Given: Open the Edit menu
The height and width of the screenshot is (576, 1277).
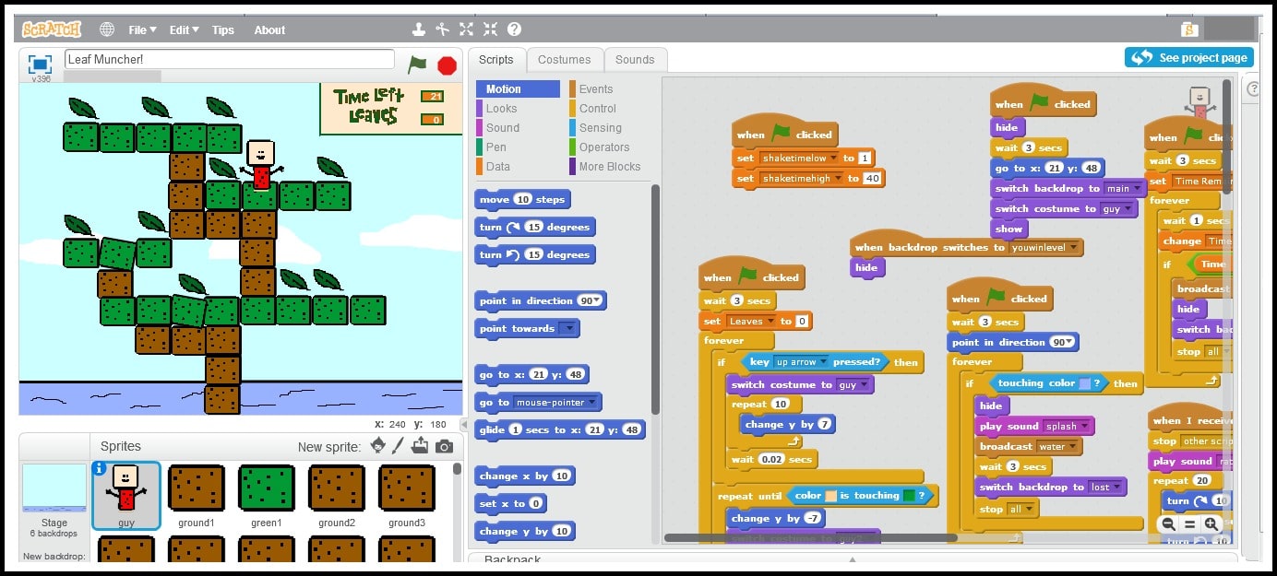Looking at the screenshot, I should click(x=182, y=29).
